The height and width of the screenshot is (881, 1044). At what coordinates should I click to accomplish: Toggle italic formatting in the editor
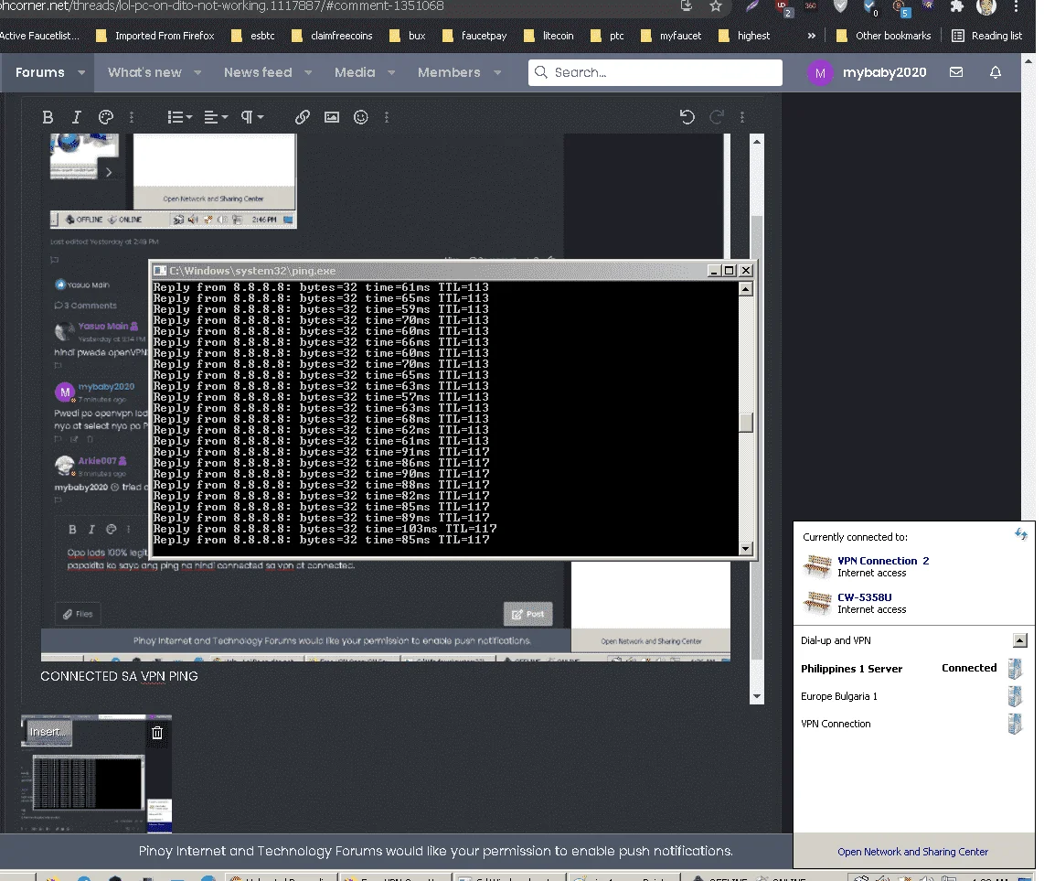tap(77, 117)
